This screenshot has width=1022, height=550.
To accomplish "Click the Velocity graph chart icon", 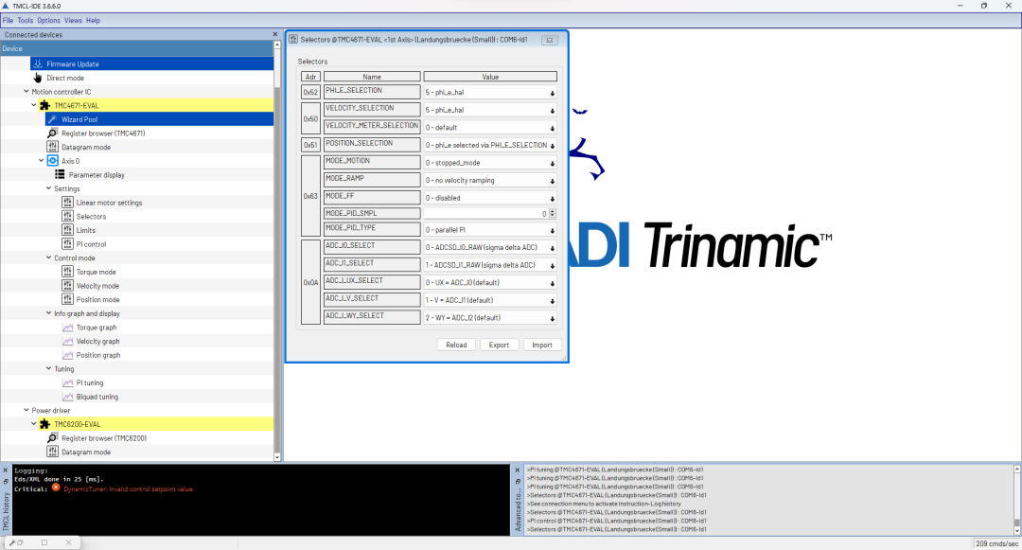I will click(68, 341).
